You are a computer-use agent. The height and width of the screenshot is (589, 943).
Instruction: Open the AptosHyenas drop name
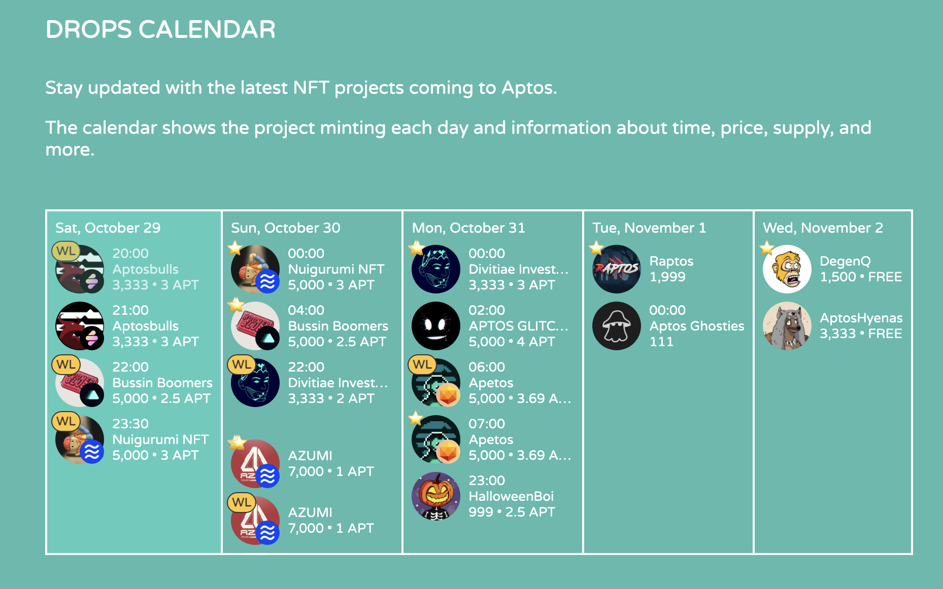[x=861, y=318]
